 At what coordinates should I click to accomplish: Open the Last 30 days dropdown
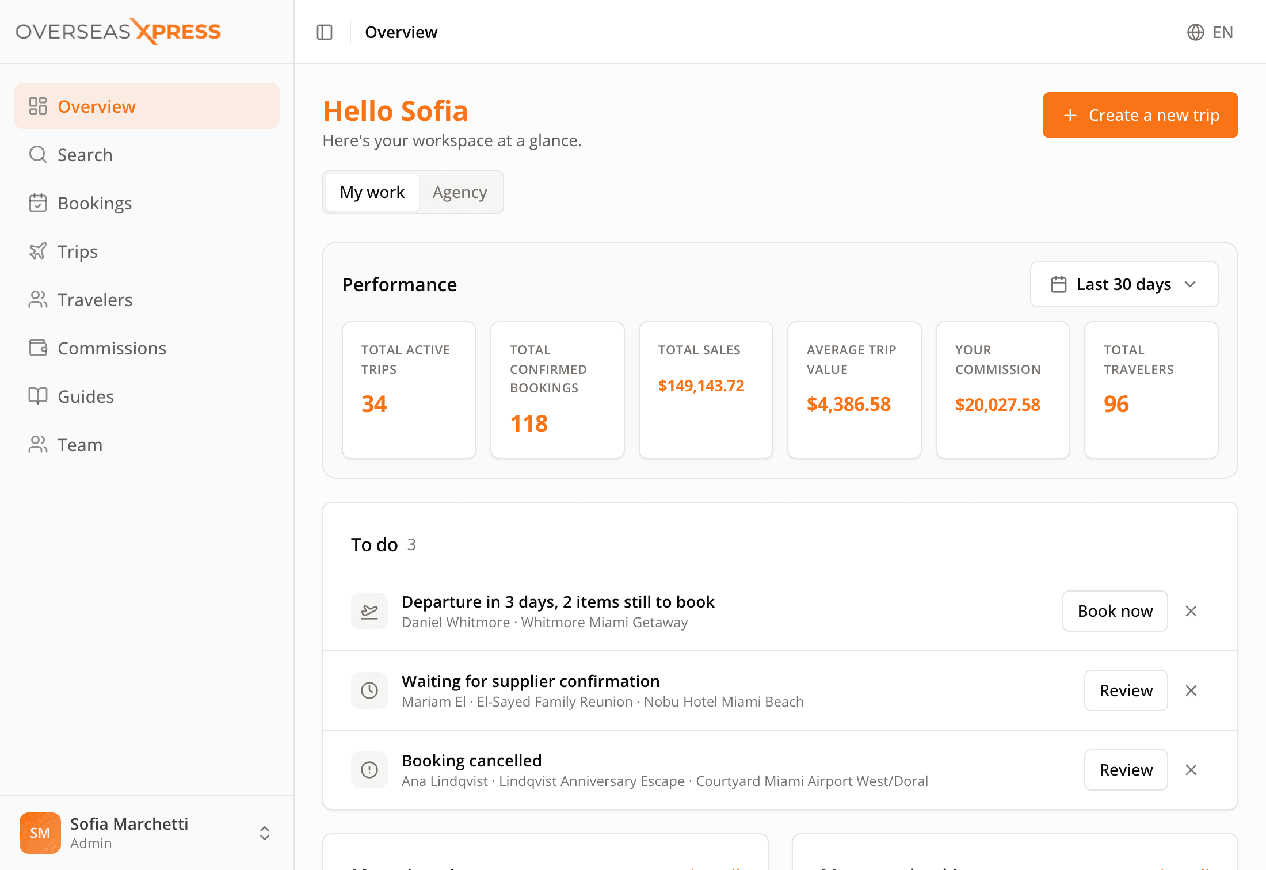click(1124, 284)
